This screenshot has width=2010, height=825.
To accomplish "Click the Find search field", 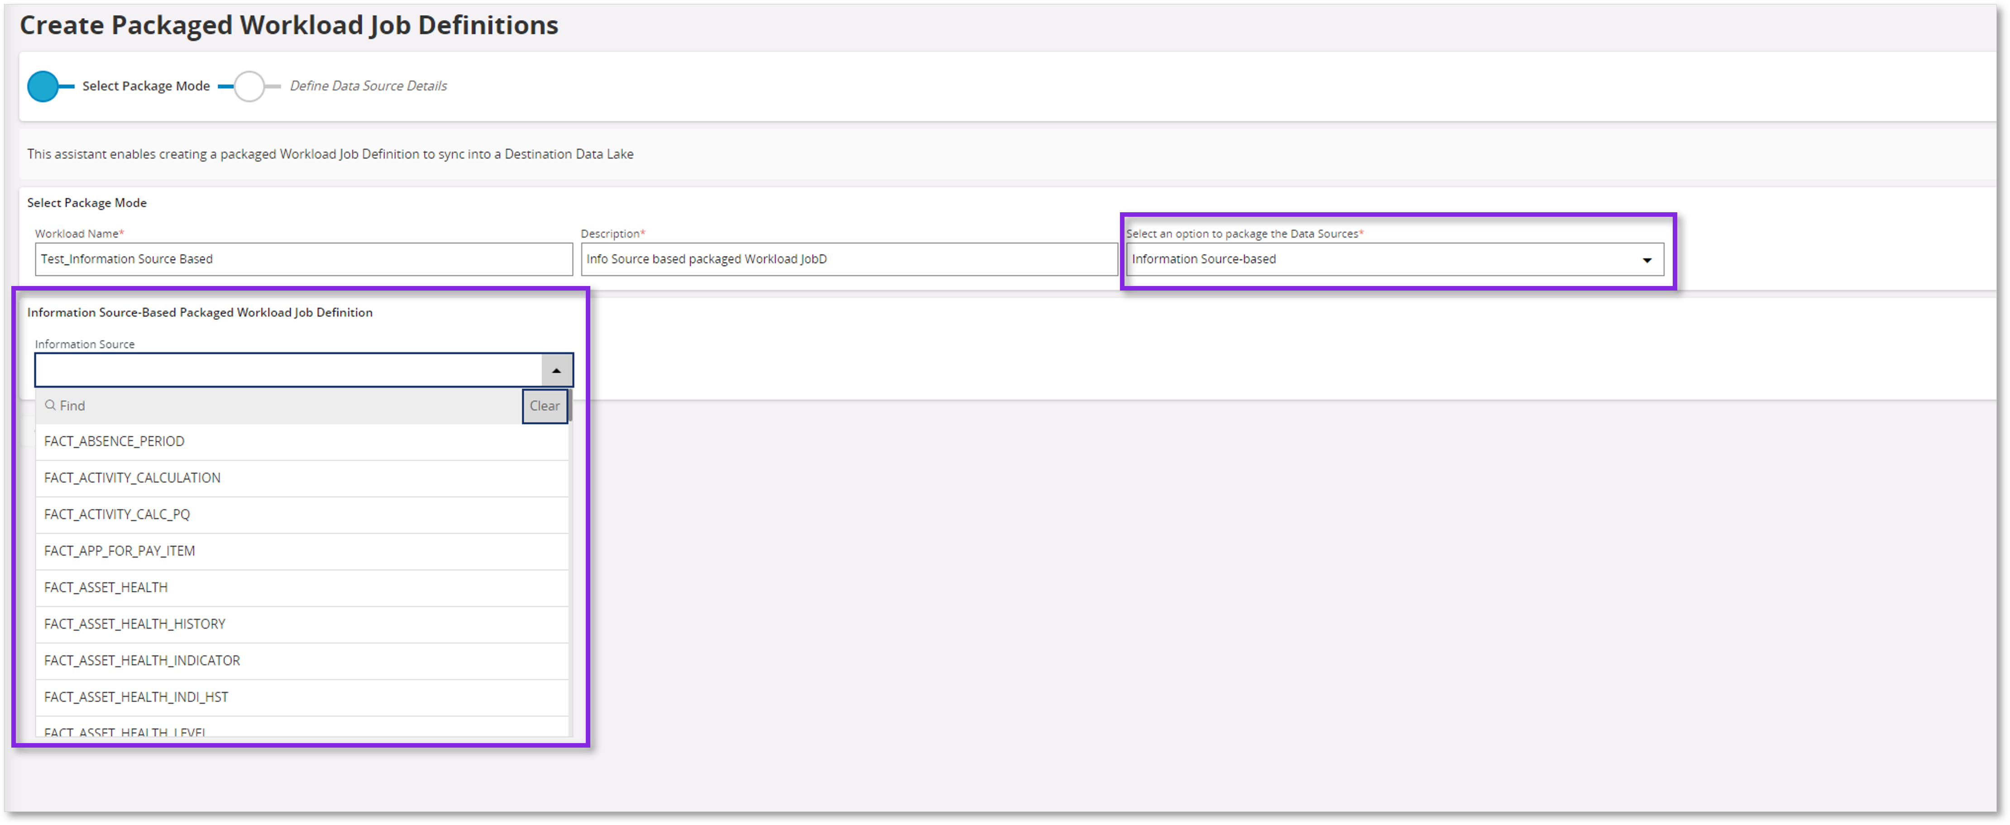I will pyautogui.click(x=279, y=406).
